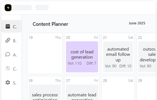The image size is (157, 100).
Task: Open the automated email follow up card
Action: tap(118, 57)
